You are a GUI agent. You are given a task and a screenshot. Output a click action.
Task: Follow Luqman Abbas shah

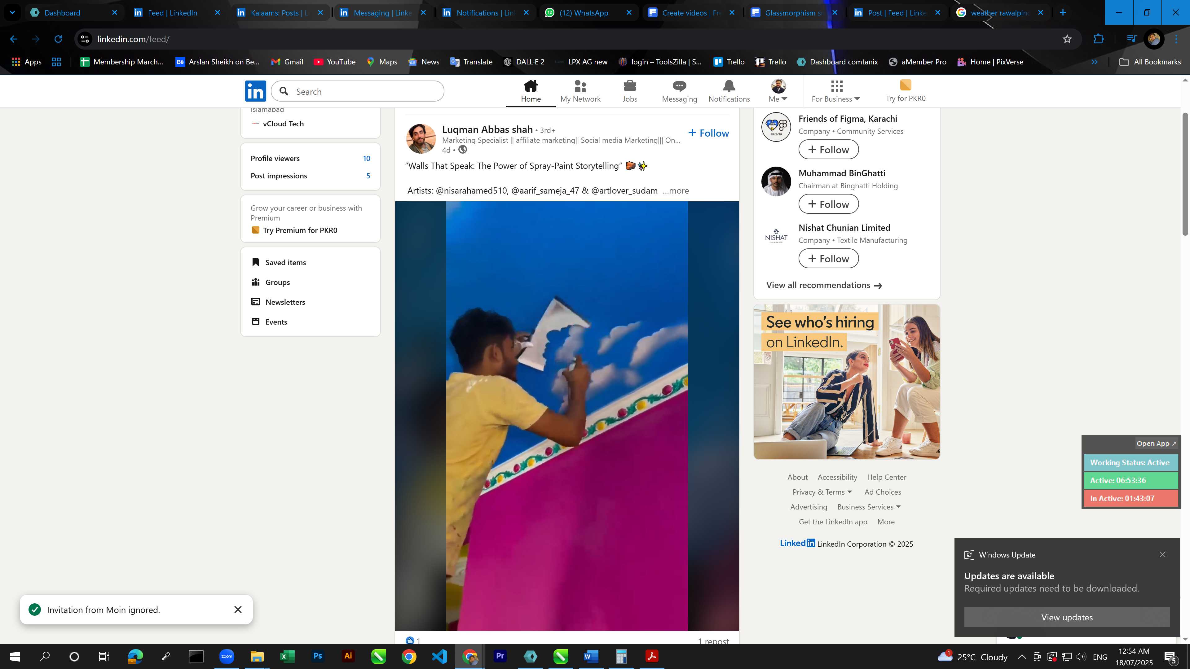(708, 133)
